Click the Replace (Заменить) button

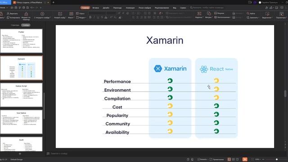coord(253,18)
